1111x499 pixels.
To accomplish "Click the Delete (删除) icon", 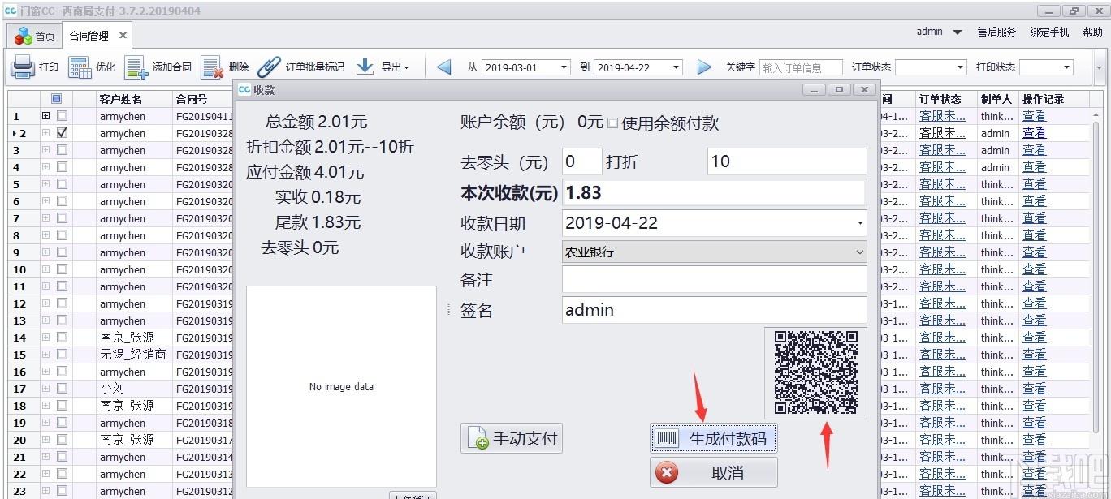I will [212, 67].
